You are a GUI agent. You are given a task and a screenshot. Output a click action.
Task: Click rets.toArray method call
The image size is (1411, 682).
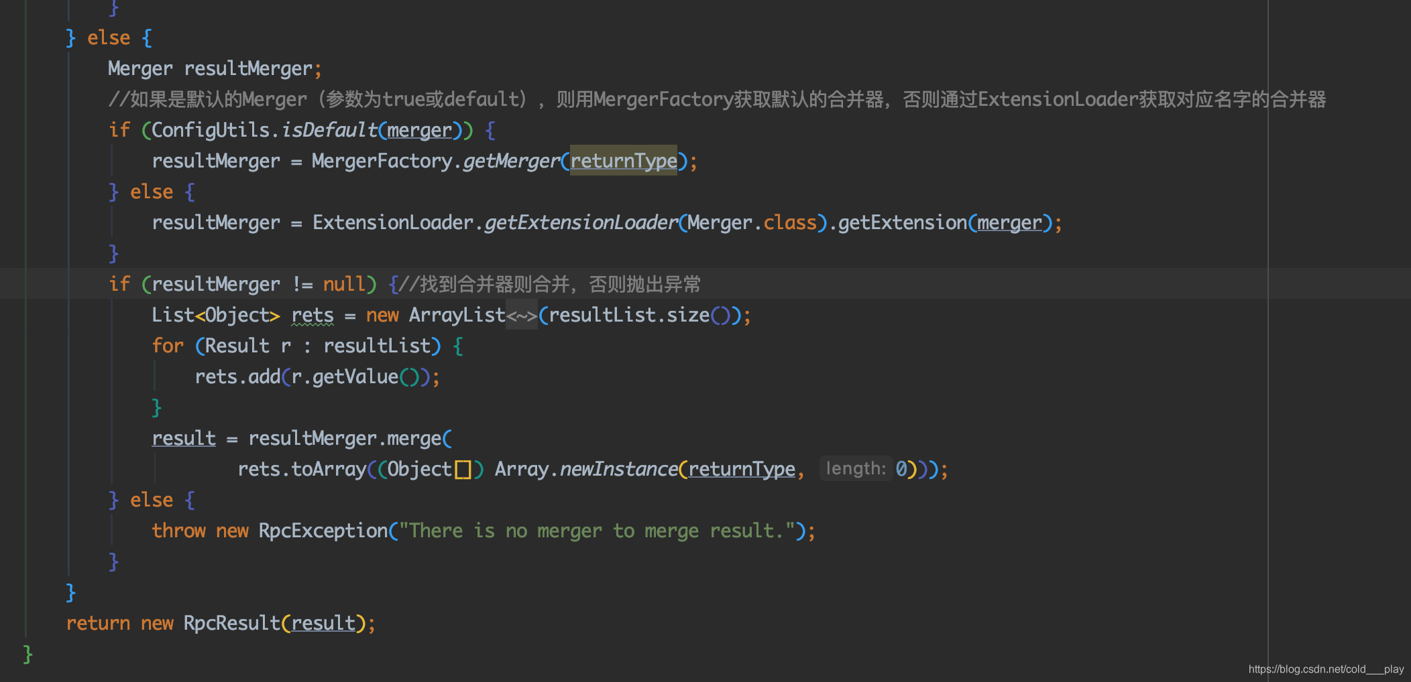[x=302, y=469]
